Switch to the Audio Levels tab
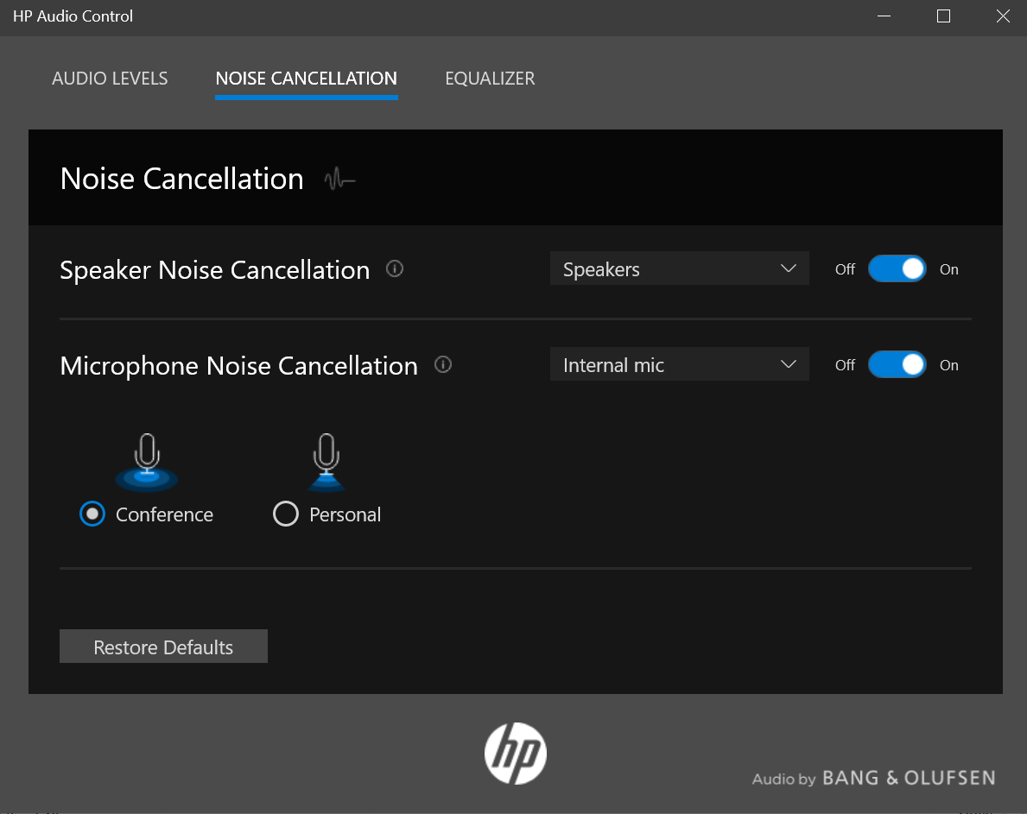The image size is (1027, 814). click(110, 79)
